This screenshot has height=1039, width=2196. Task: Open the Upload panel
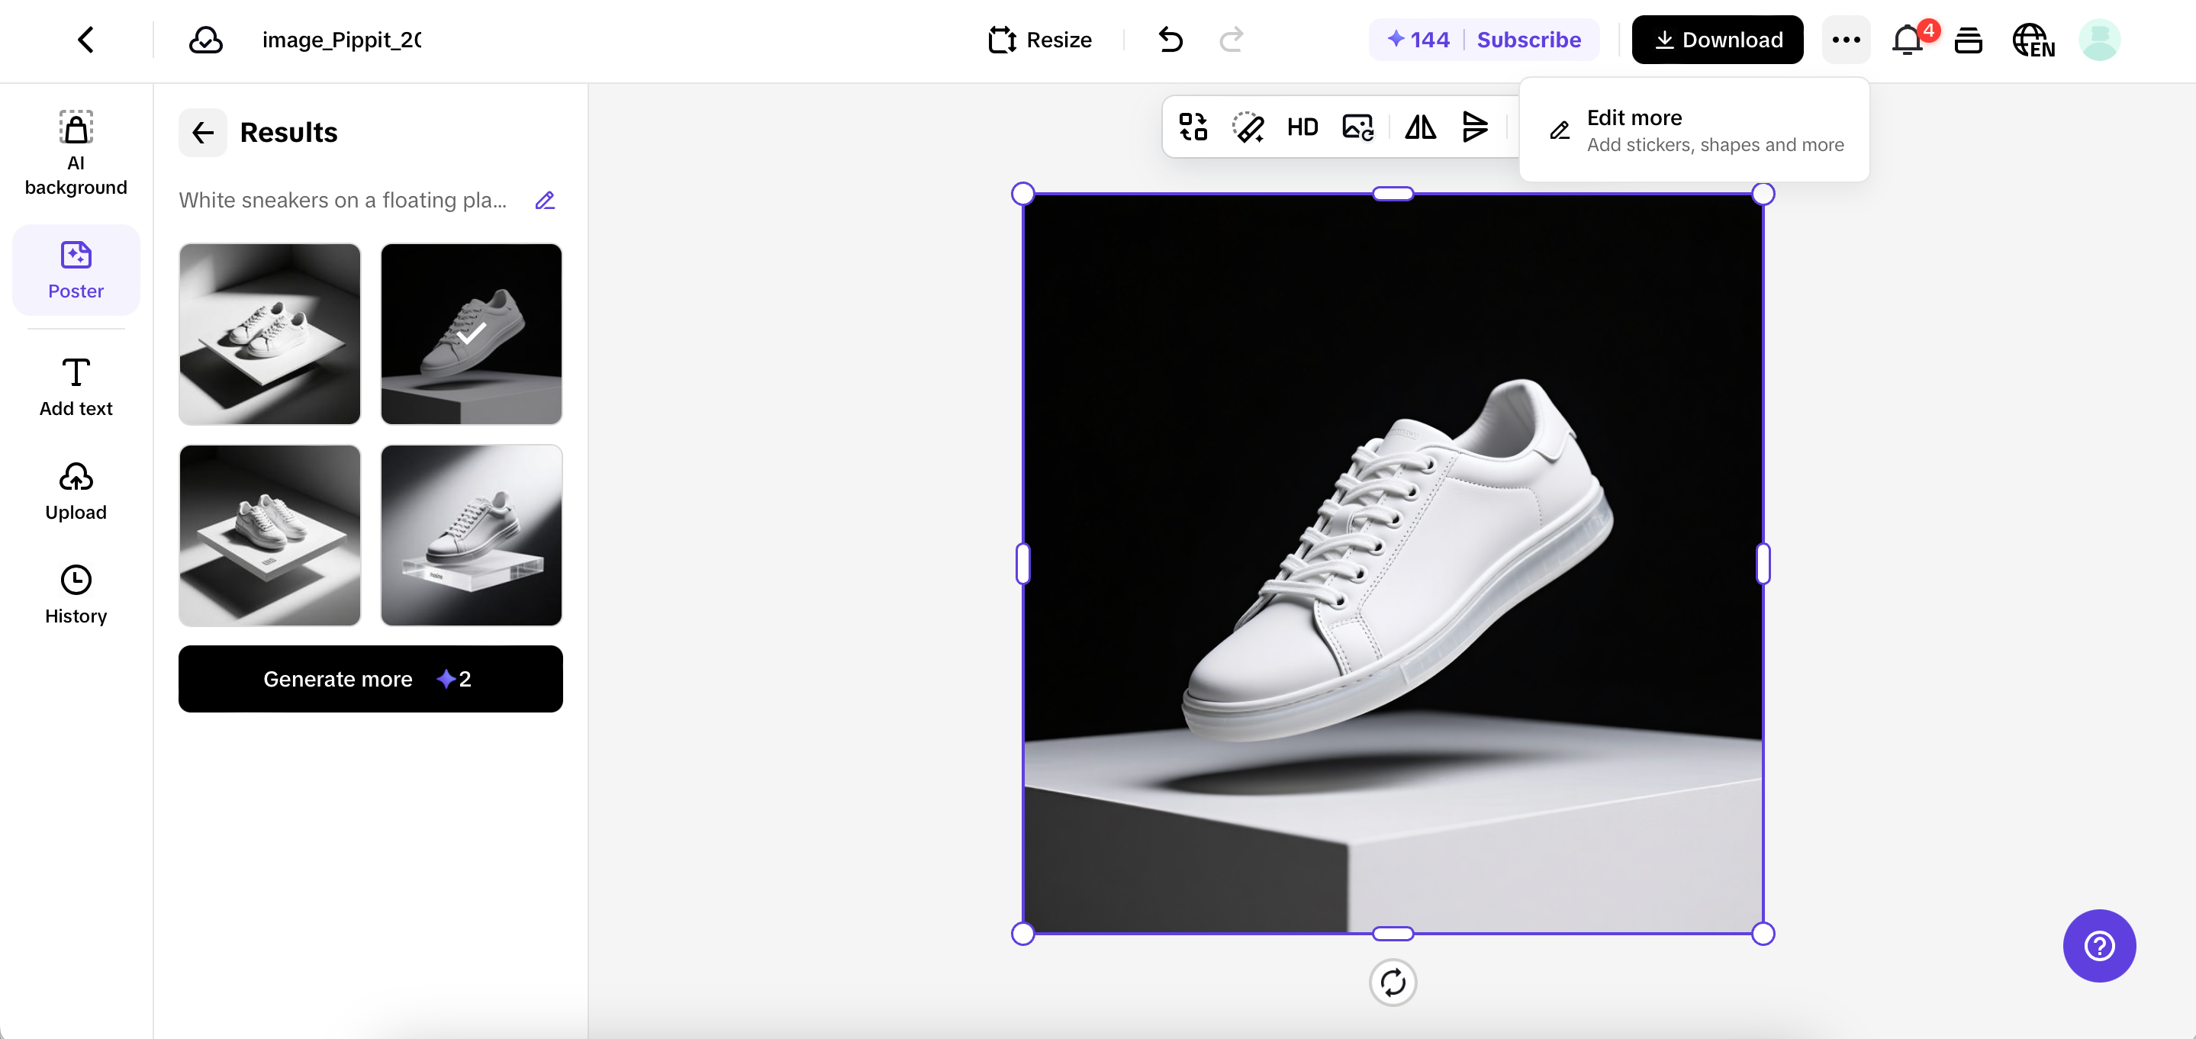pos(75,490)
